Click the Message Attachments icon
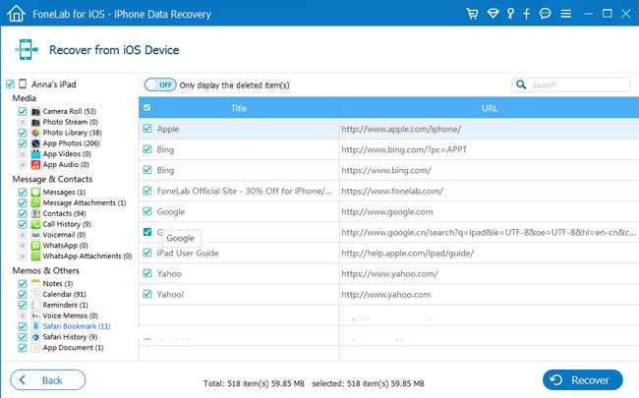The image size is (639, 398). (x=35, y=202)
